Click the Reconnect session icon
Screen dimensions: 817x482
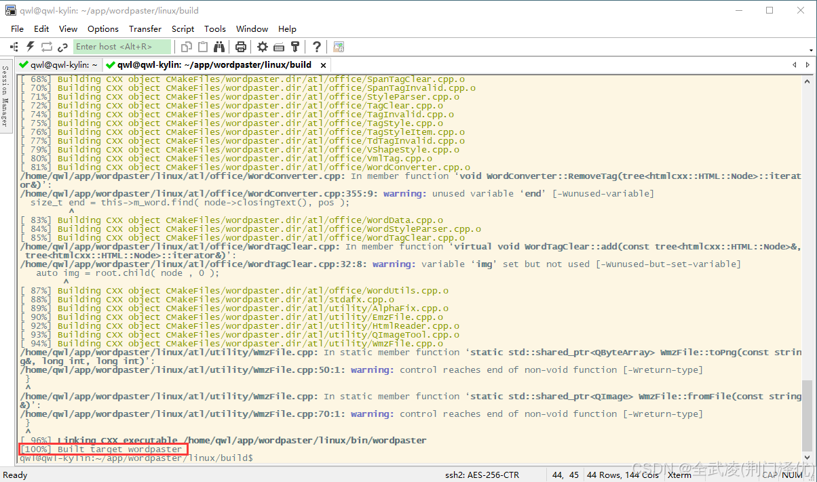(46, 47)
